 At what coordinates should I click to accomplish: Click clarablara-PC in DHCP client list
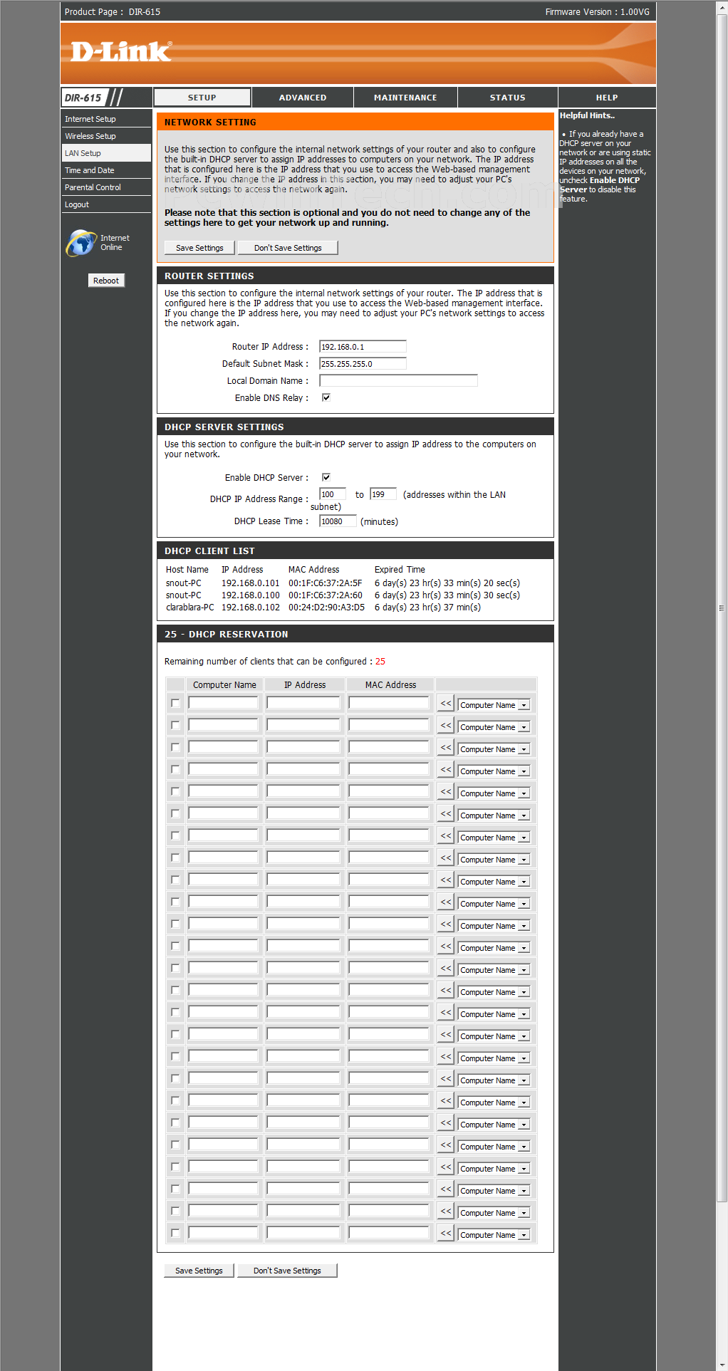189,608
